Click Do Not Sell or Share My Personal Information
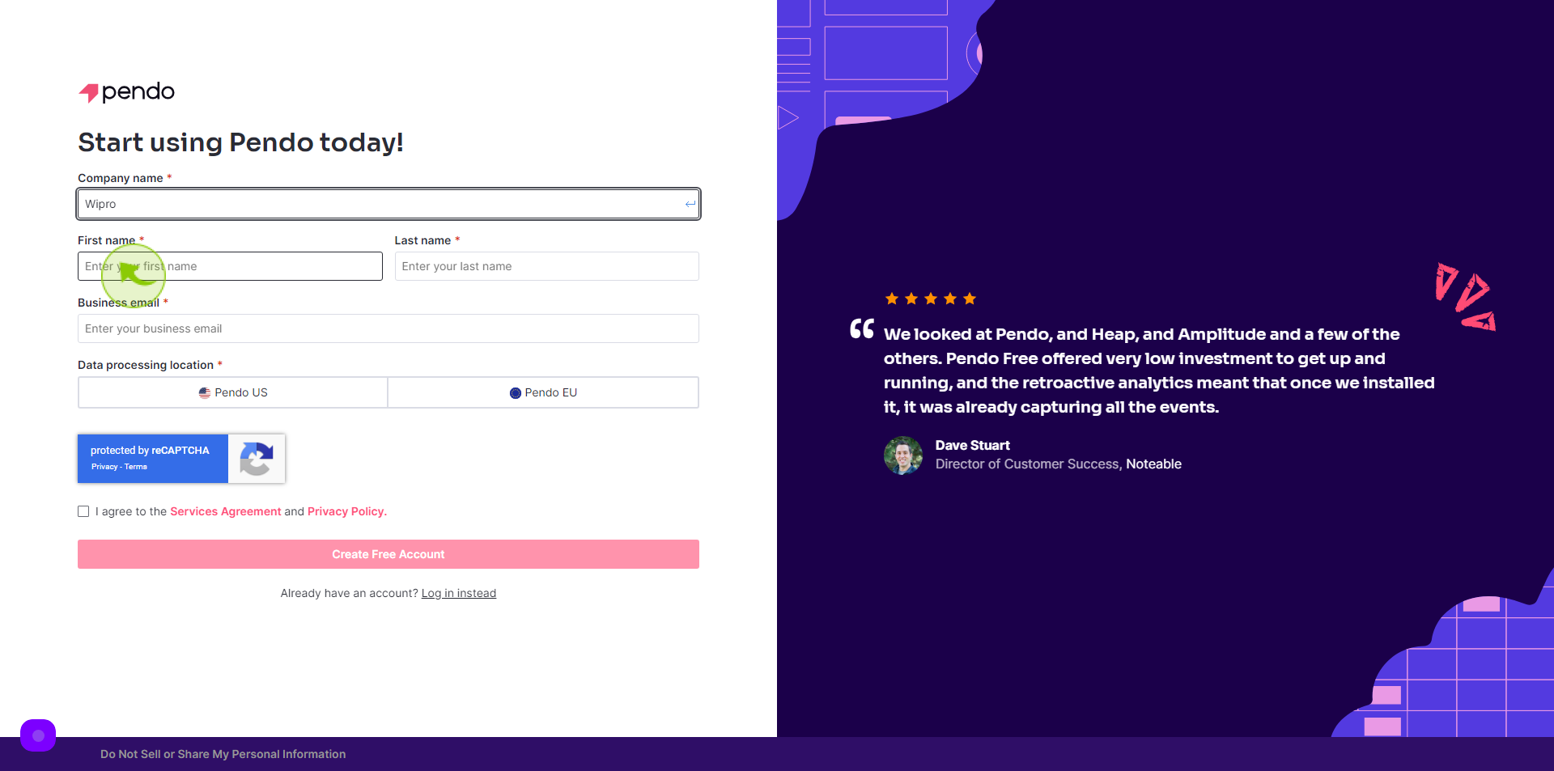 click(x=223, y=754)
